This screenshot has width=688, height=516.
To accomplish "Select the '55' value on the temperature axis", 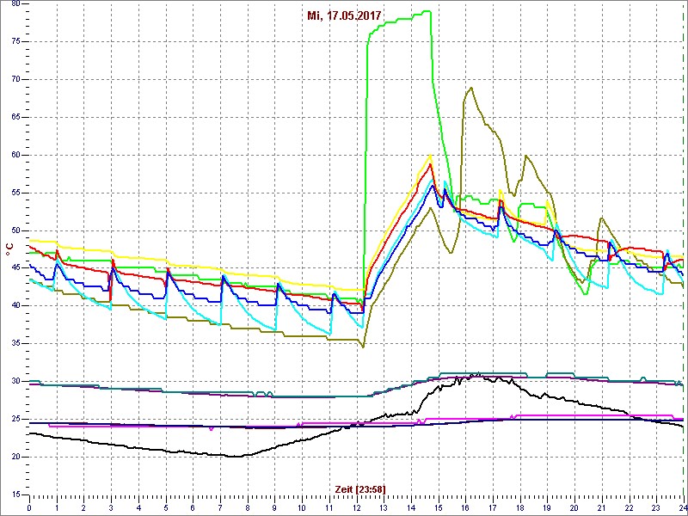I will click(15, 193).
